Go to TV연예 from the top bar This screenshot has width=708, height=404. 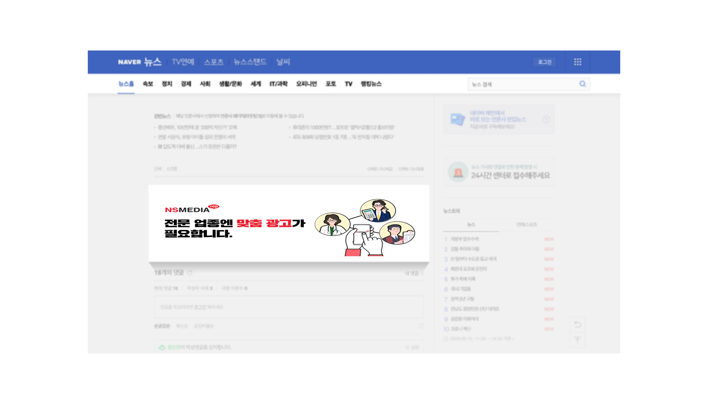(183, 62)
